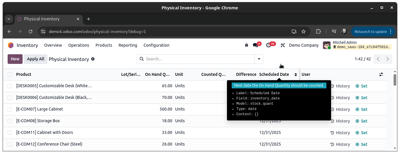This screenshot has height=154, width=400.
Task: Select all rows with the header checkbox
Action: click(x=10, y=75)
